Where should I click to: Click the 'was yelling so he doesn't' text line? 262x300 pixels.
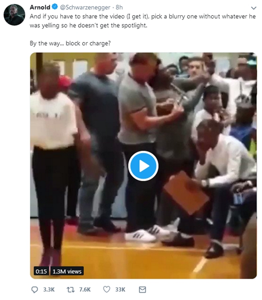click(89, 26)
